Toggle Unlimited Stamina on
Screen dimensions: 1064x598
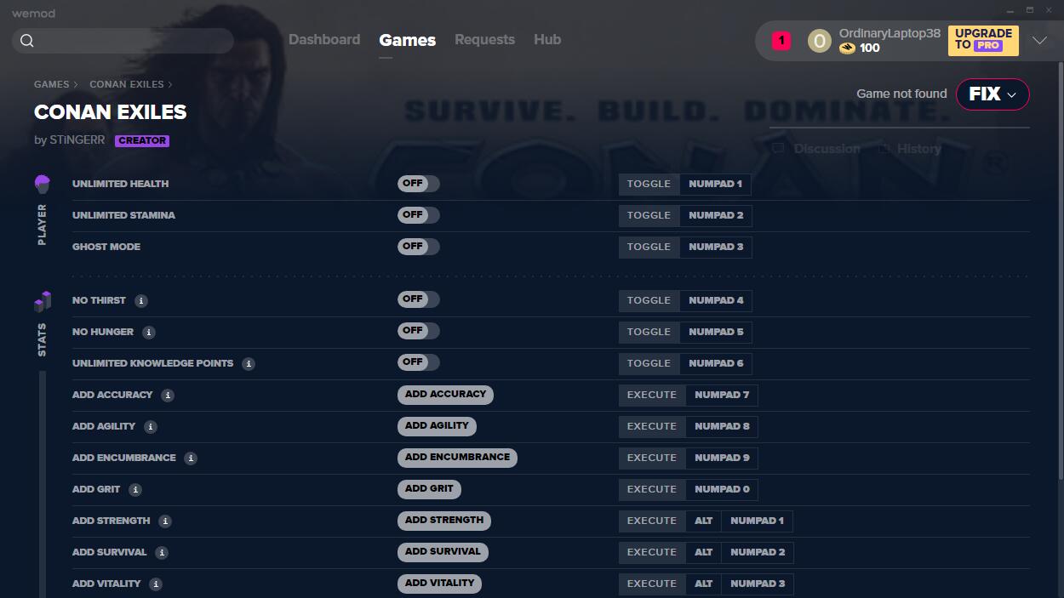pos(418,215)
